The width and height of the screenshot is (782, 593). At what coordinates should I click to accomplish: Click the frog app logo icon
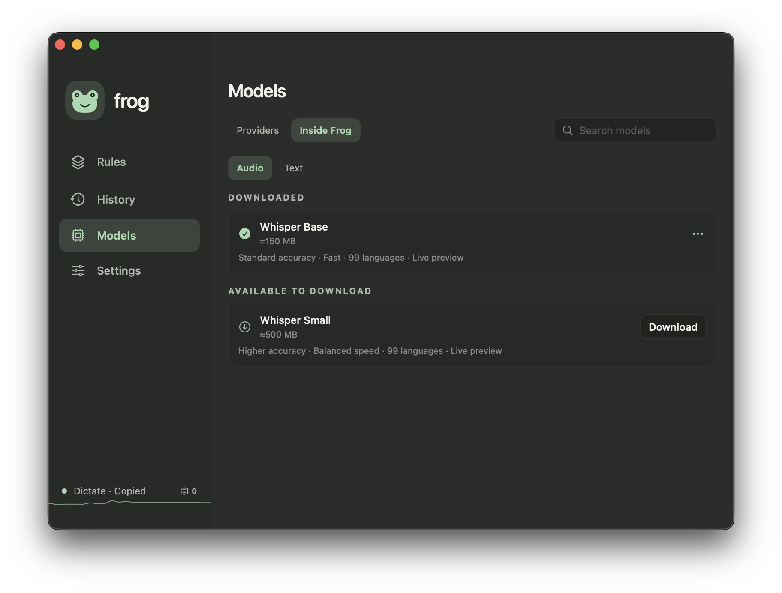coord(85,100)
